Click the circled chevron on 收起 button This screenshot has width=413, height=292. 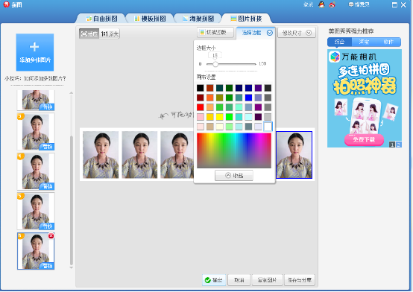point(228,175)
